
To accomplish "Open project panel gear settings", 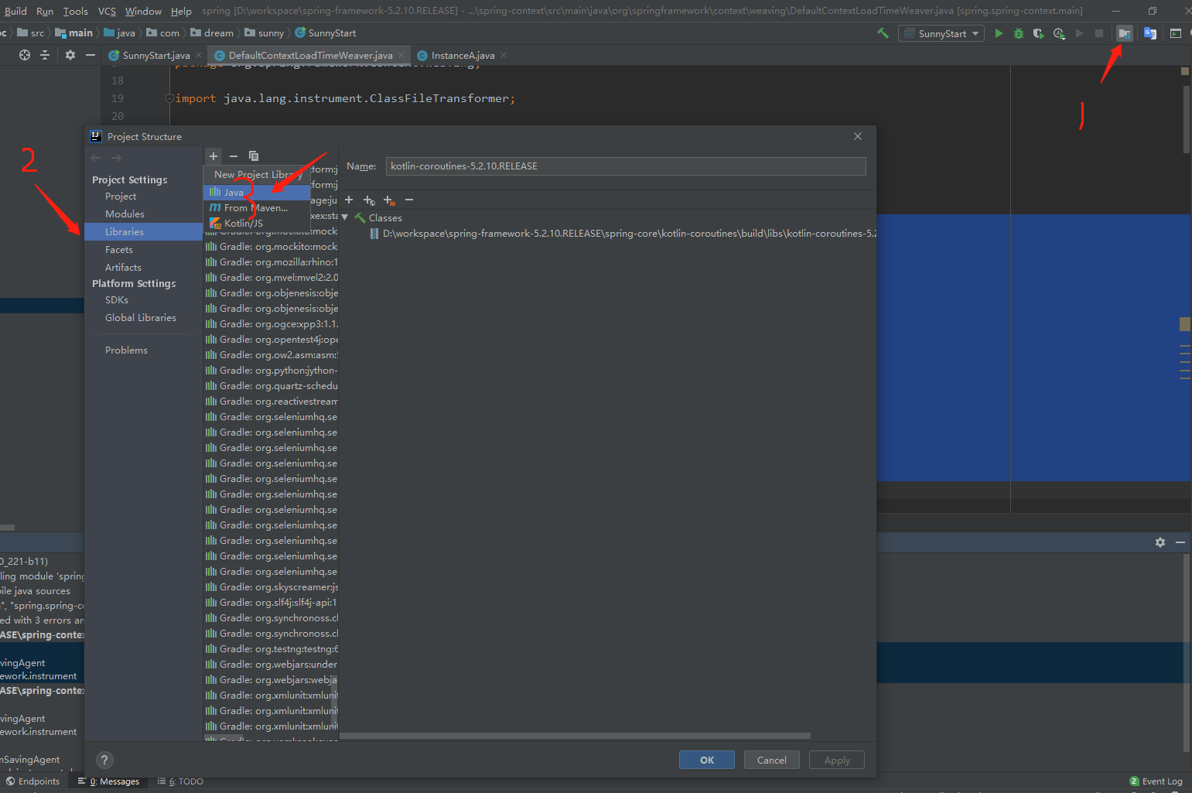I will coord(70,55).
